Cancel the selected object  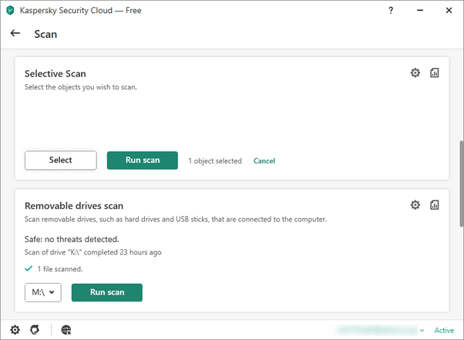(264, 160)
